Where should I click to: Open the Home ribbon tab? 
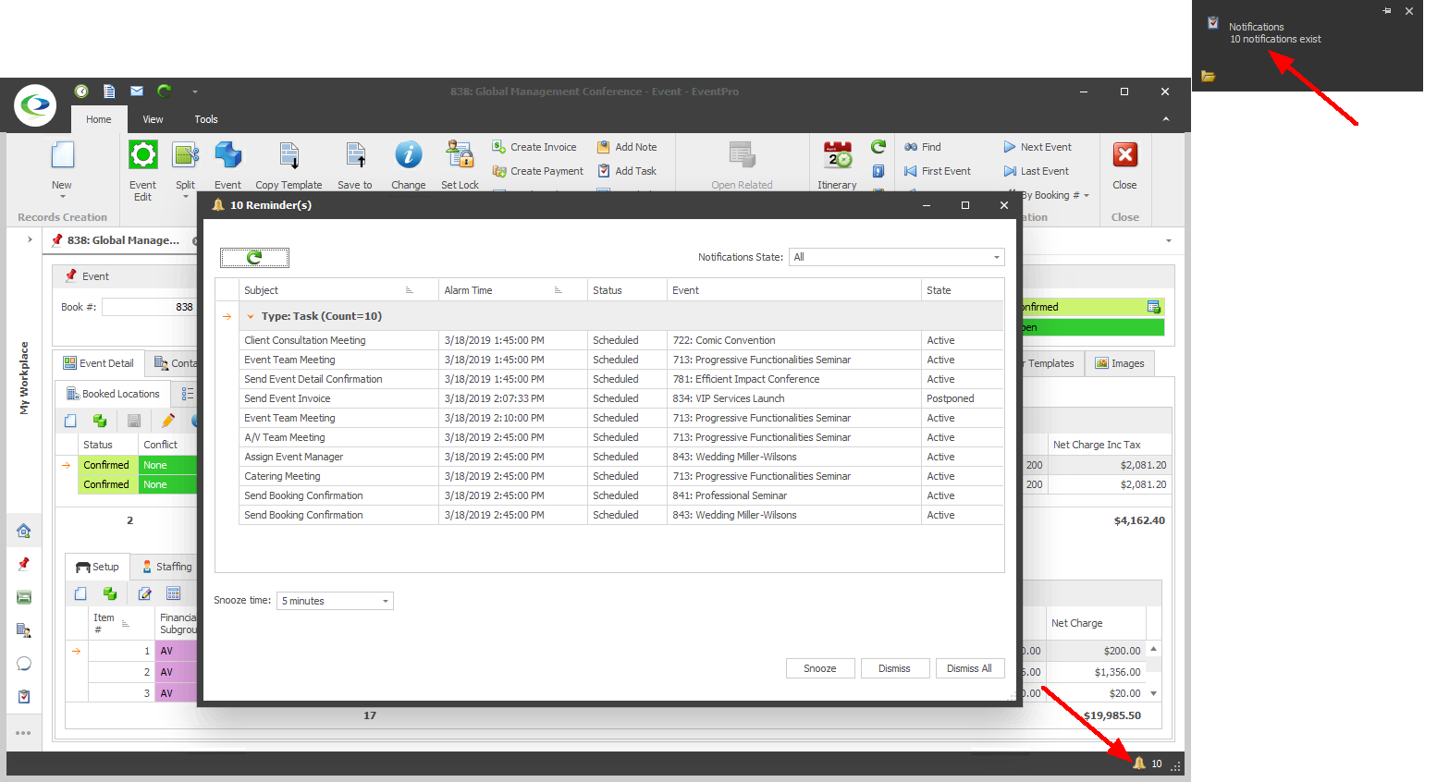tap(98, 119)
